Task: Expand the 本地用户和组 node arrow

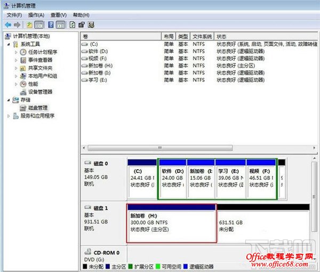Action: tap(16, 76)
